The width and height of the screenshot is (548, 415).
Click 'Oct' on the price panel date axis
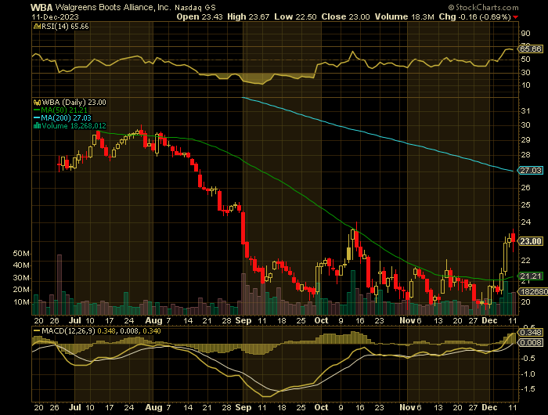point(321,320)
